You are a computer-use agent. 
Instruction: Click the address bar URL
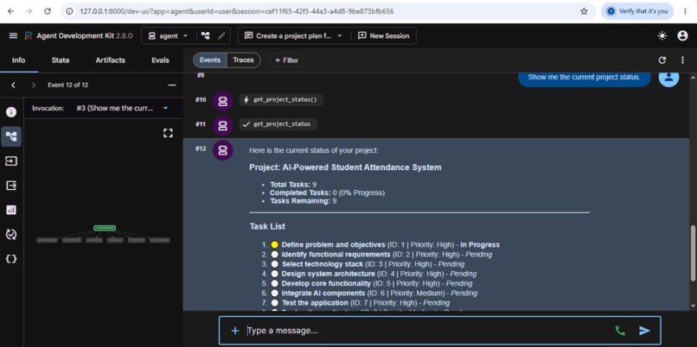pos(236,11)
